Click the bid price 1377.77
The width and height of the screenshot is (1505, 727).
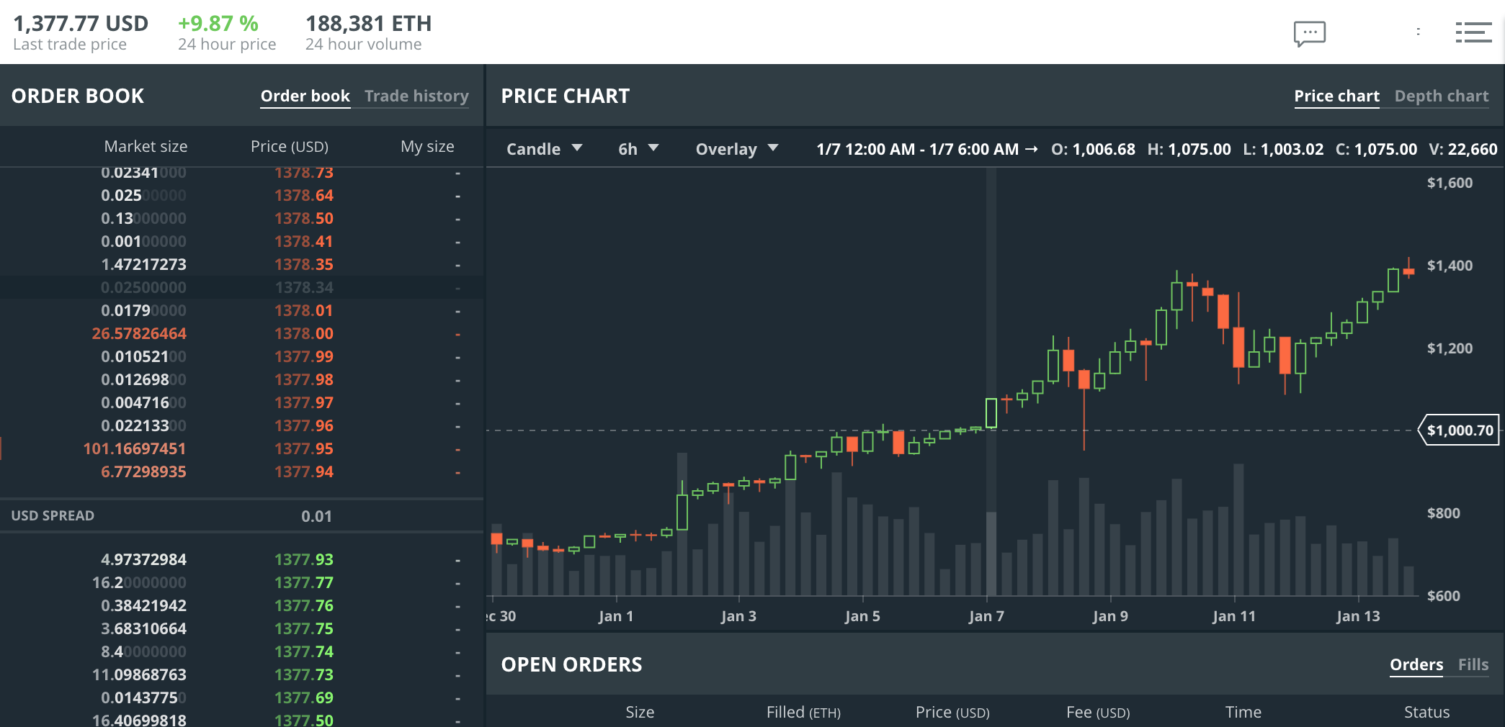tap(304, 582)
